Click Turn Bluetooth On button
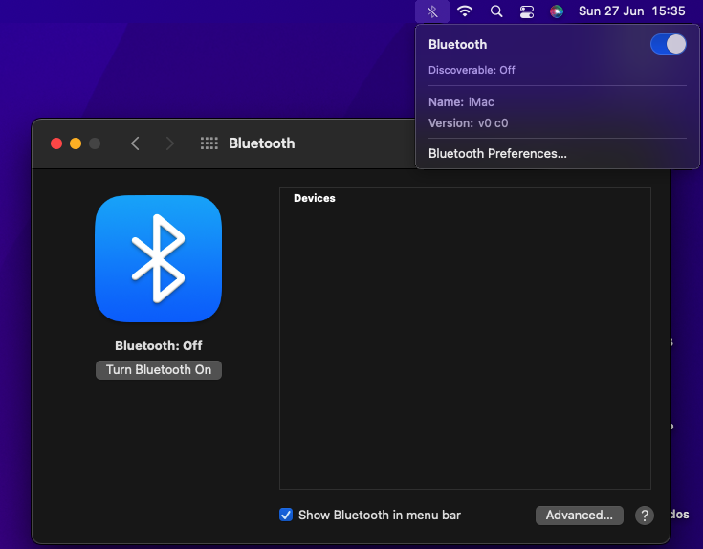Screen dimensions: 703x549 click(x=159, y=370)
